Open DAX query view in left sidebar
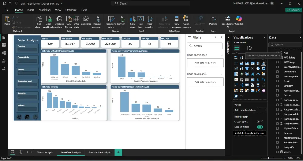This screenshot has height=161, width=303. (x=4, y=61)
